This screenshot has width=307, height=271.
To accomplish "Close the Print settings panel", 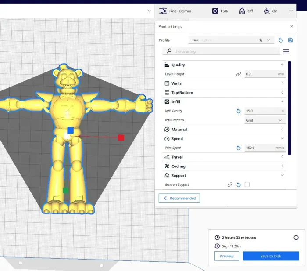I will click(292, 27).
